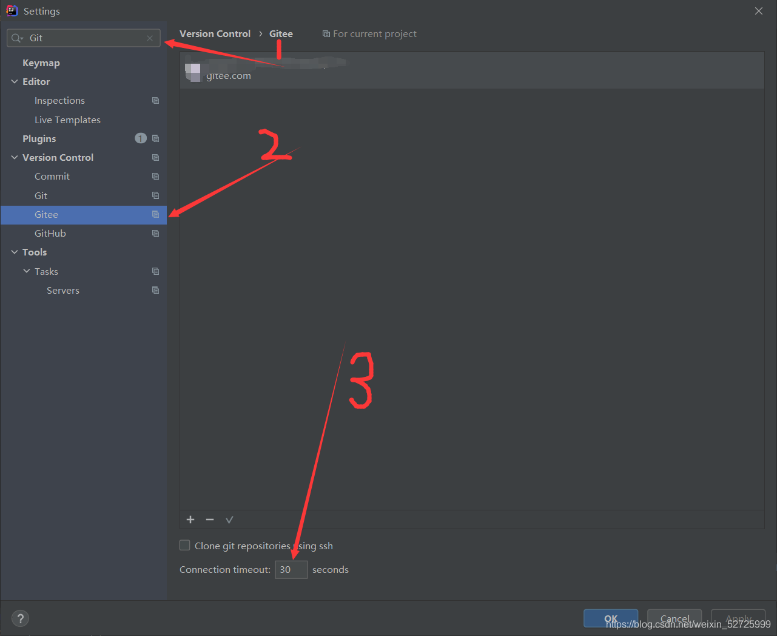Viewport: 777px width, 636px height.
Task: Click project-level icon on the Git row
Action: pyautogui.click(x=156, y=195)
